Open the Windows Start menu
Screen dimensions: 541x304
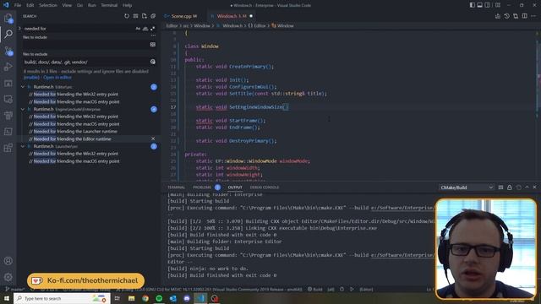(7, 298)
